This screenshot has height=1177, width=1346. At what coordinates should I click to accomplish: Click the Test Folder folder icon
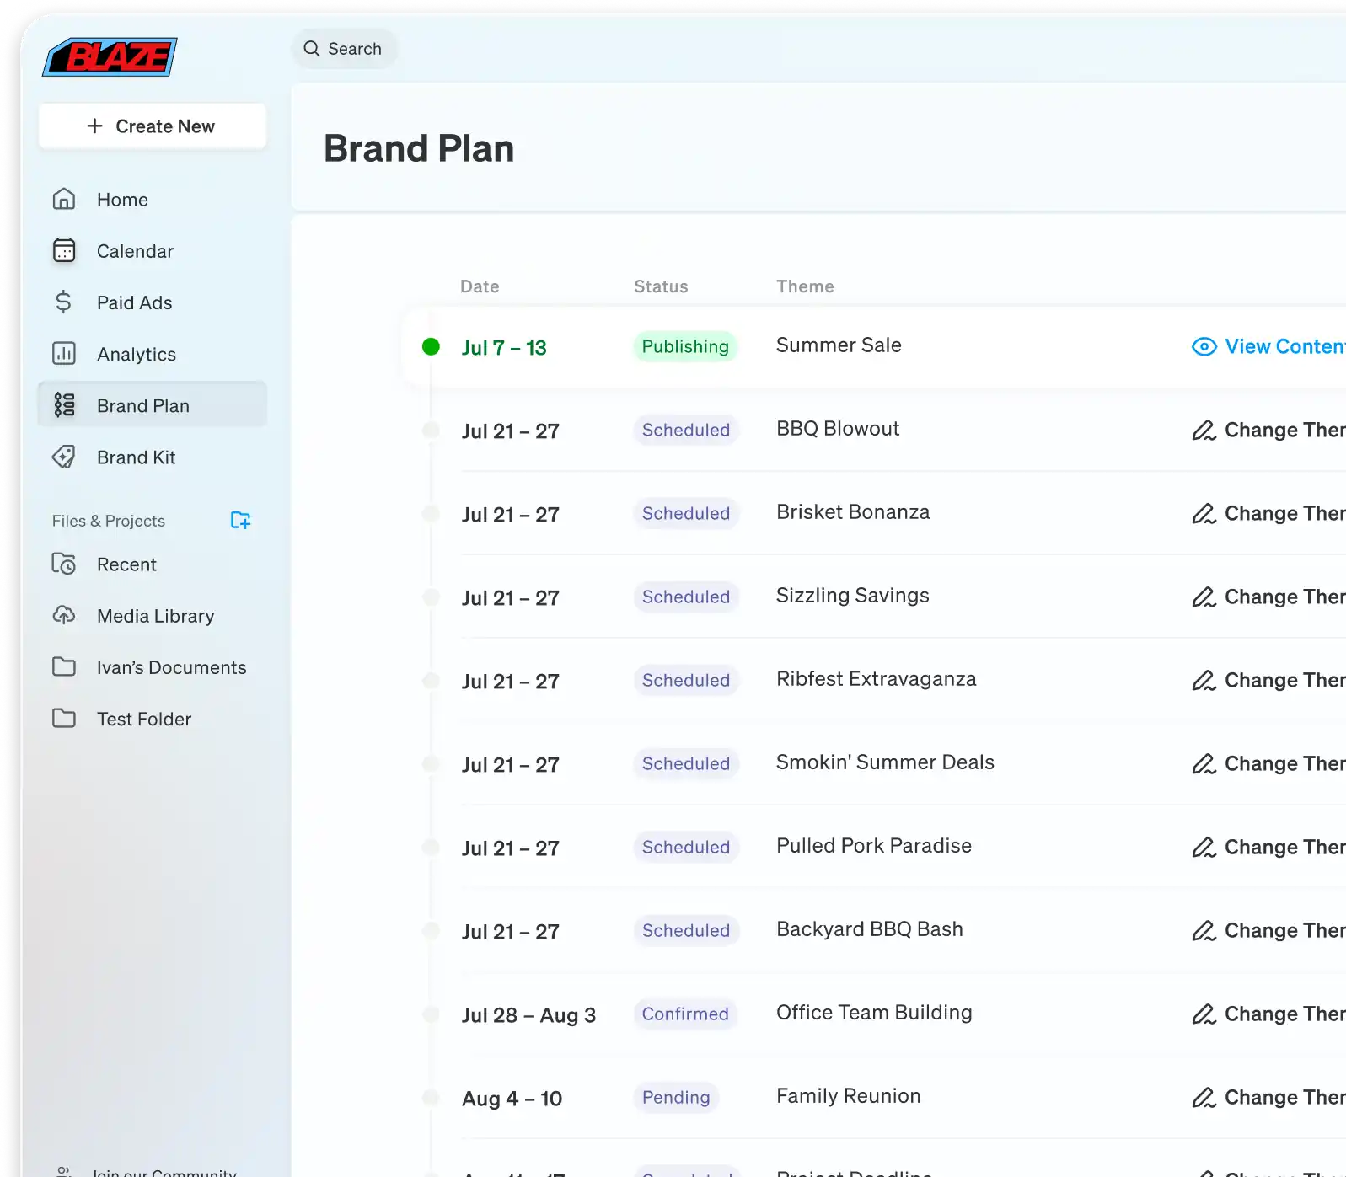click(x=64, y=719)
